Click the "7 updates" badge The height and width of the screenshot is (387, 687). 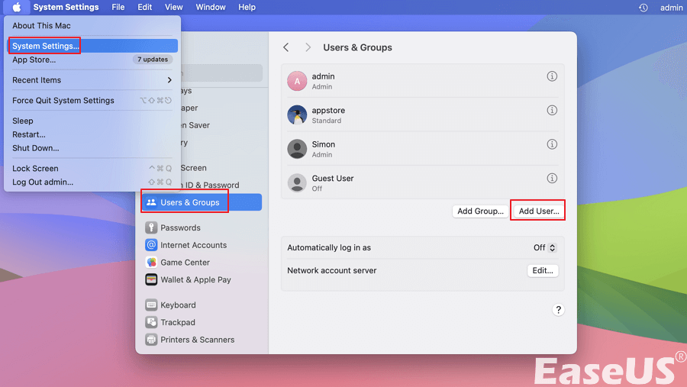153,60
